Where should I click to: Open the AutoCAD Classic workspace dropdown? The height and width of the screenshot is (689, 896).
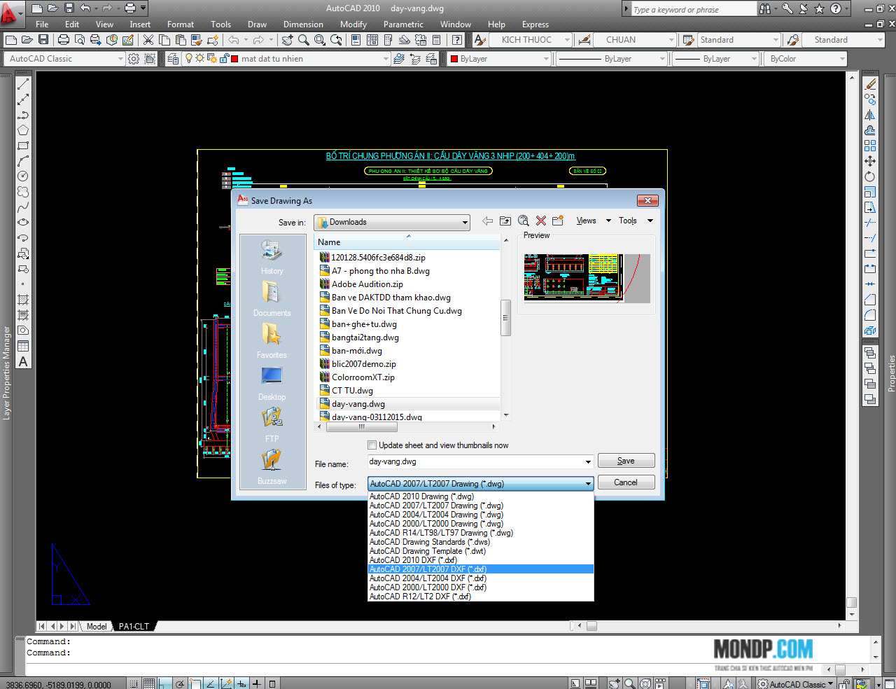click(x=120, y=59)
